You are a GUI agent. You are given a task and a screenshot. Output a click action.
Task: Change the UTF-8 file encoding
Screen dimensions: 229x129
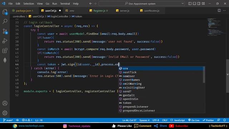156,120
